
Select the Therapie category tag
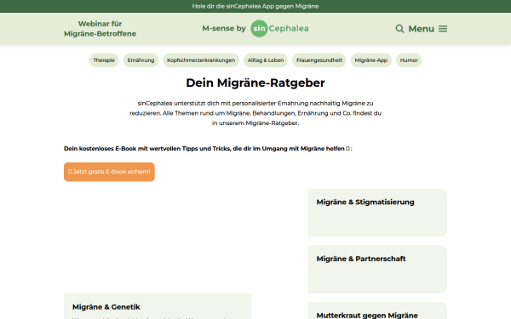[104, 60]
